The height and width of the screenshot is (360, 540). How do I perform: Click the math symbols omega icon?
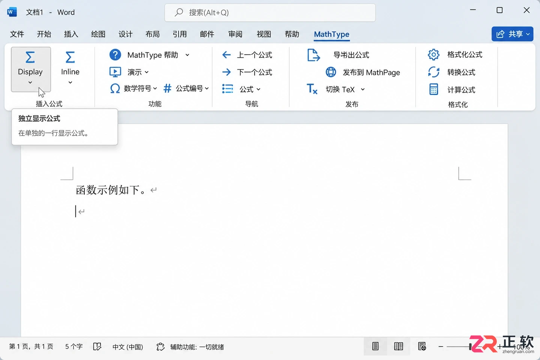[115, 88]
